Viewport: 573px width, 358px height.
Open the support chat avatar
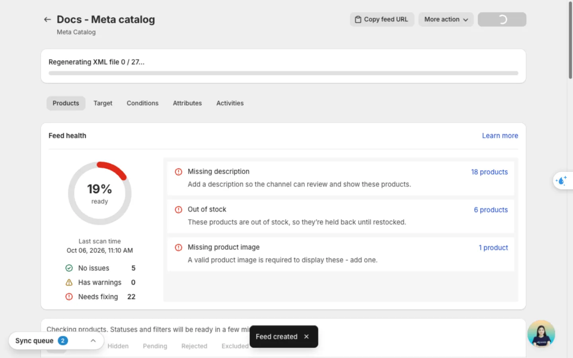pos(541,334)
